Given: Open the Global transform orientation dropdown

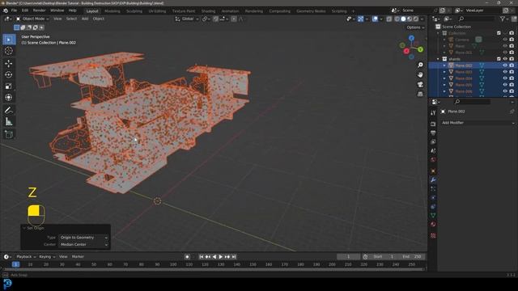Looking at the screenshot, I should (187, 19).
